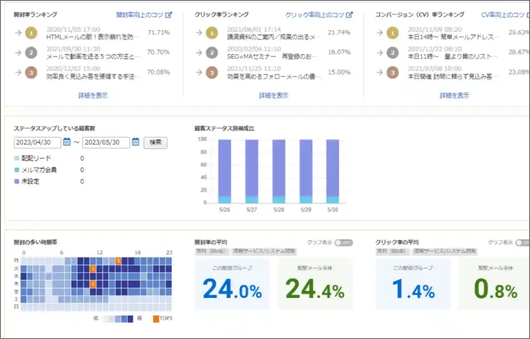
Task: Click the silver rank 2 badge in クリック率ランキング
Action: click(211, 53)
